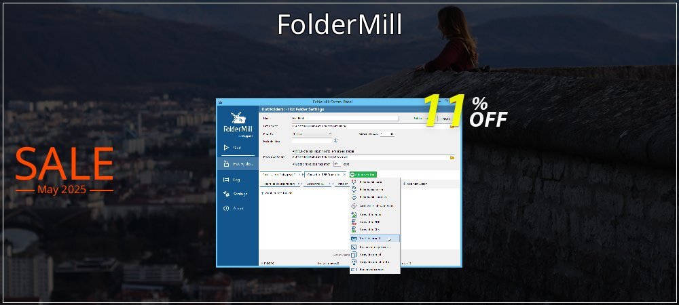Choose the Copy document to FTP entry
The height and width of the screenshot is (305, 679).
[375, 262]
